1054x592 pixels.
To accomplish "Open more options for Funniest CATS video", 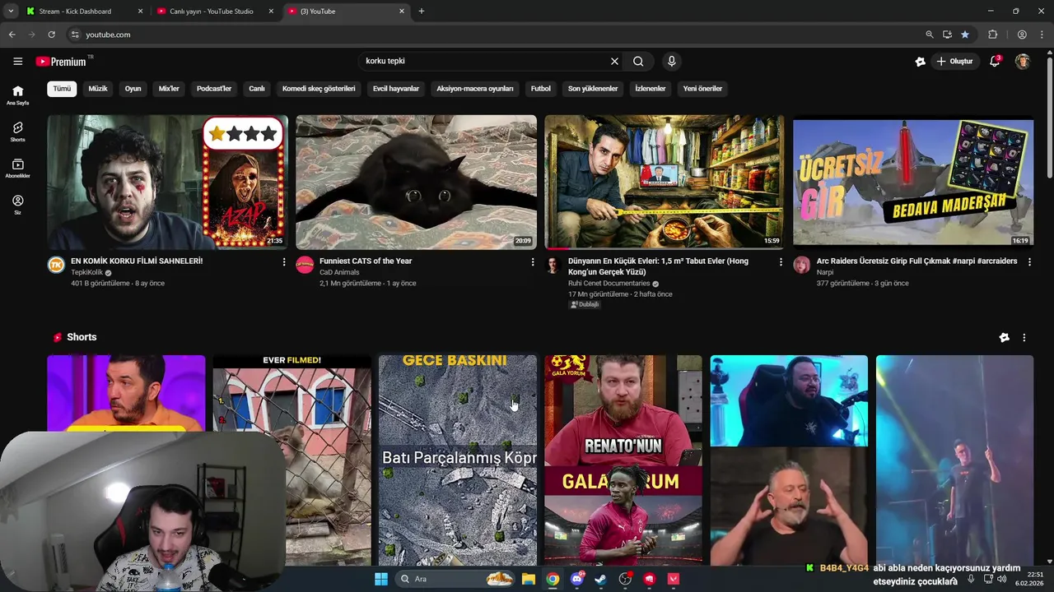I will pyautogui.click(x=533, y=262).
